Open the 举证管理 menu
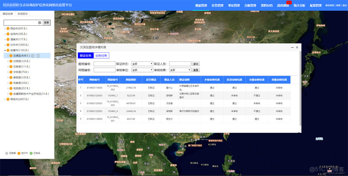348x176 pixels. click(x=234, y=6)
